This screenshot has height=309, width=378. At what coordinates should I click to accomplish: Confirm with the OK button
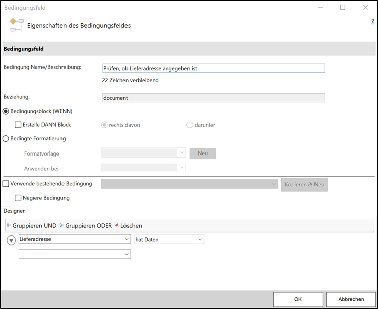298,299
